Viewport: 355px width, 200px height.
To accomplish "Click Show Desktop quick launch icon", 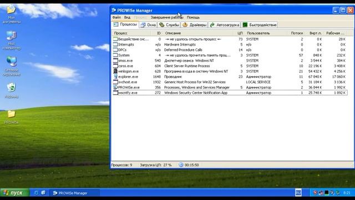I will click(43, 193).
